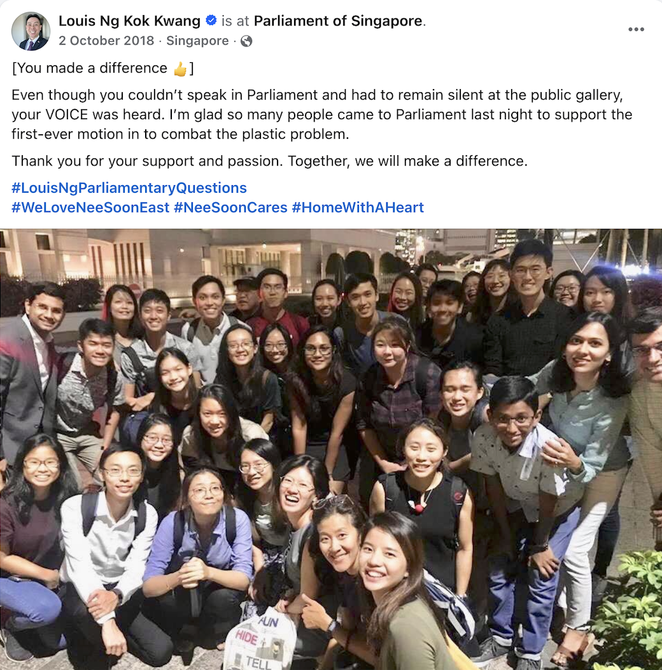
Task: Click the paragraph starting 'Even though you couldn't'
Action: click(322, 115)
